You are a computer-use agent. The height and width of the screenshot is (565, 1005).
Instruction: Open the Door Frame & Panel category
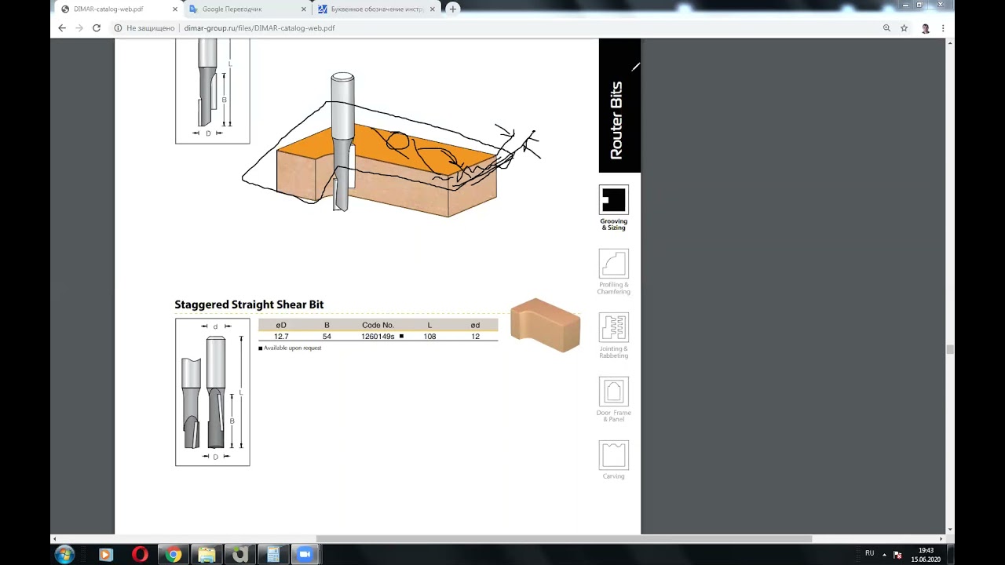pos(614,391)
